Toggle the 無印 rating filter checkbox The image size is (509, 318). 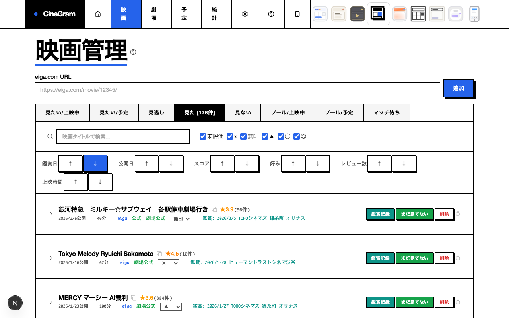click(243, 136)
